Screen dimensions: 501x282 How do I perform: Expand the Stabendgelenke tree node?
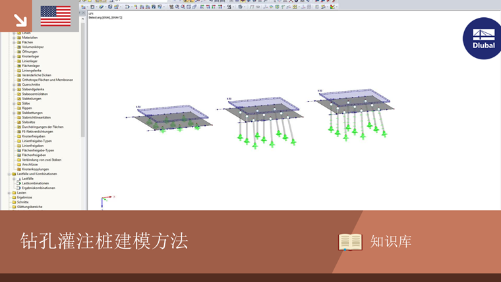point(14,90)
